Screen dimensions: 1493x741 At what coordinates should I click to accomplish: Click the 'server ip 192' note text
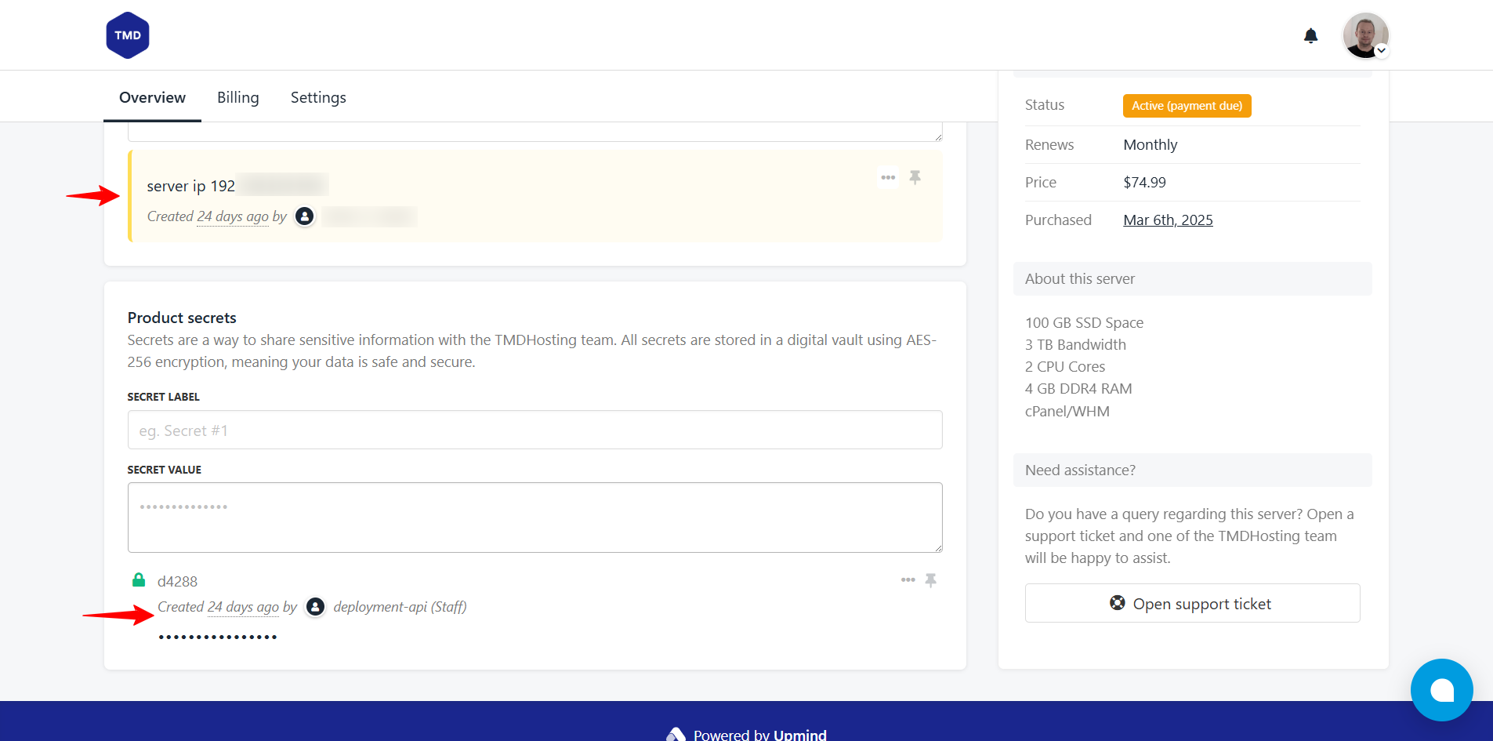point(190,186)
